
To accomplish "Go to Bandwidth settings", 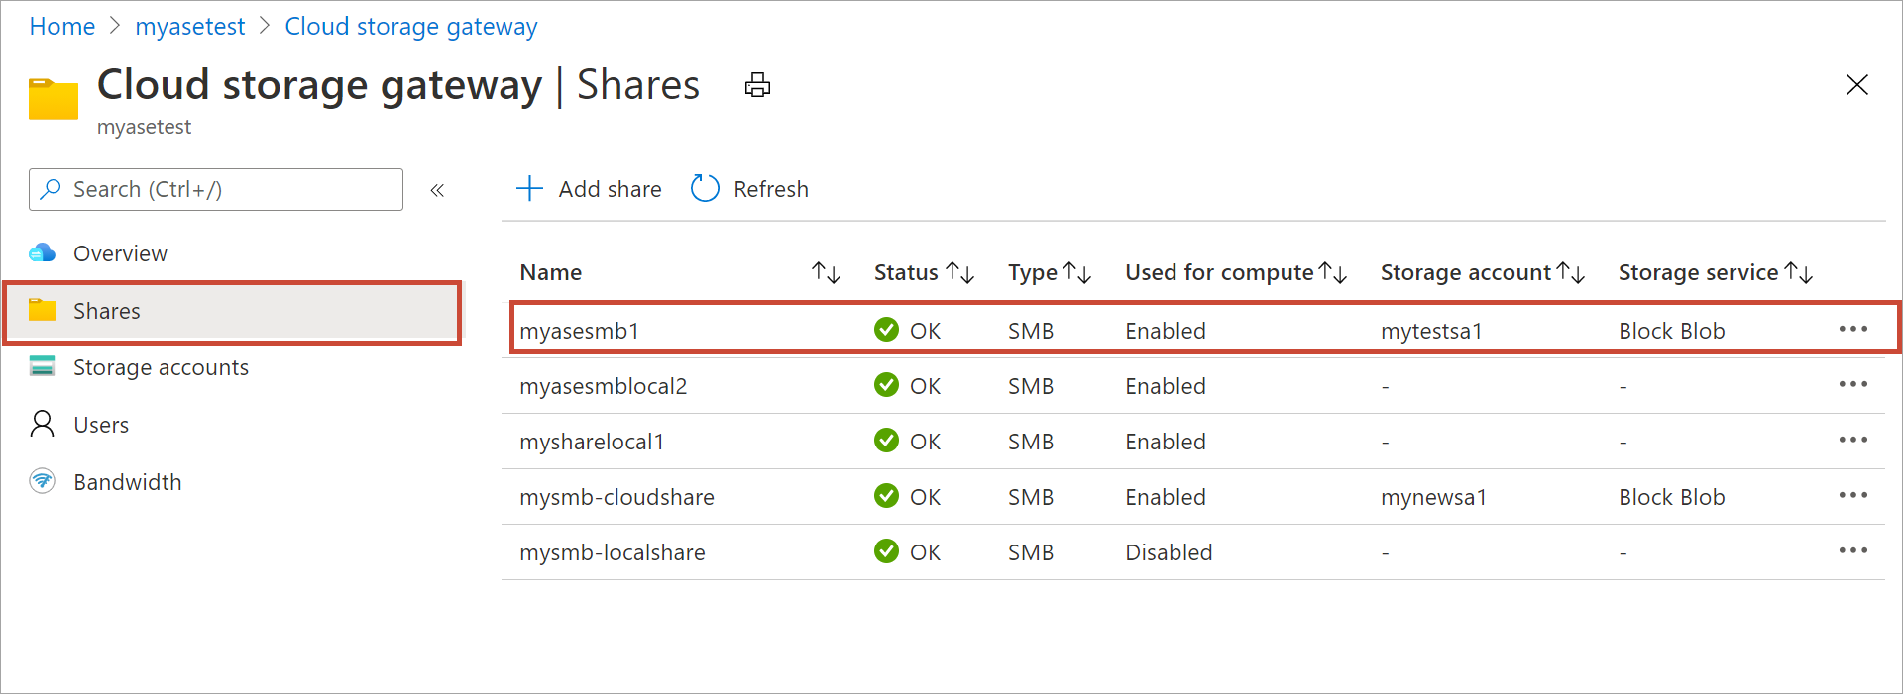I will pyautogui.click(x=127, y=482).
